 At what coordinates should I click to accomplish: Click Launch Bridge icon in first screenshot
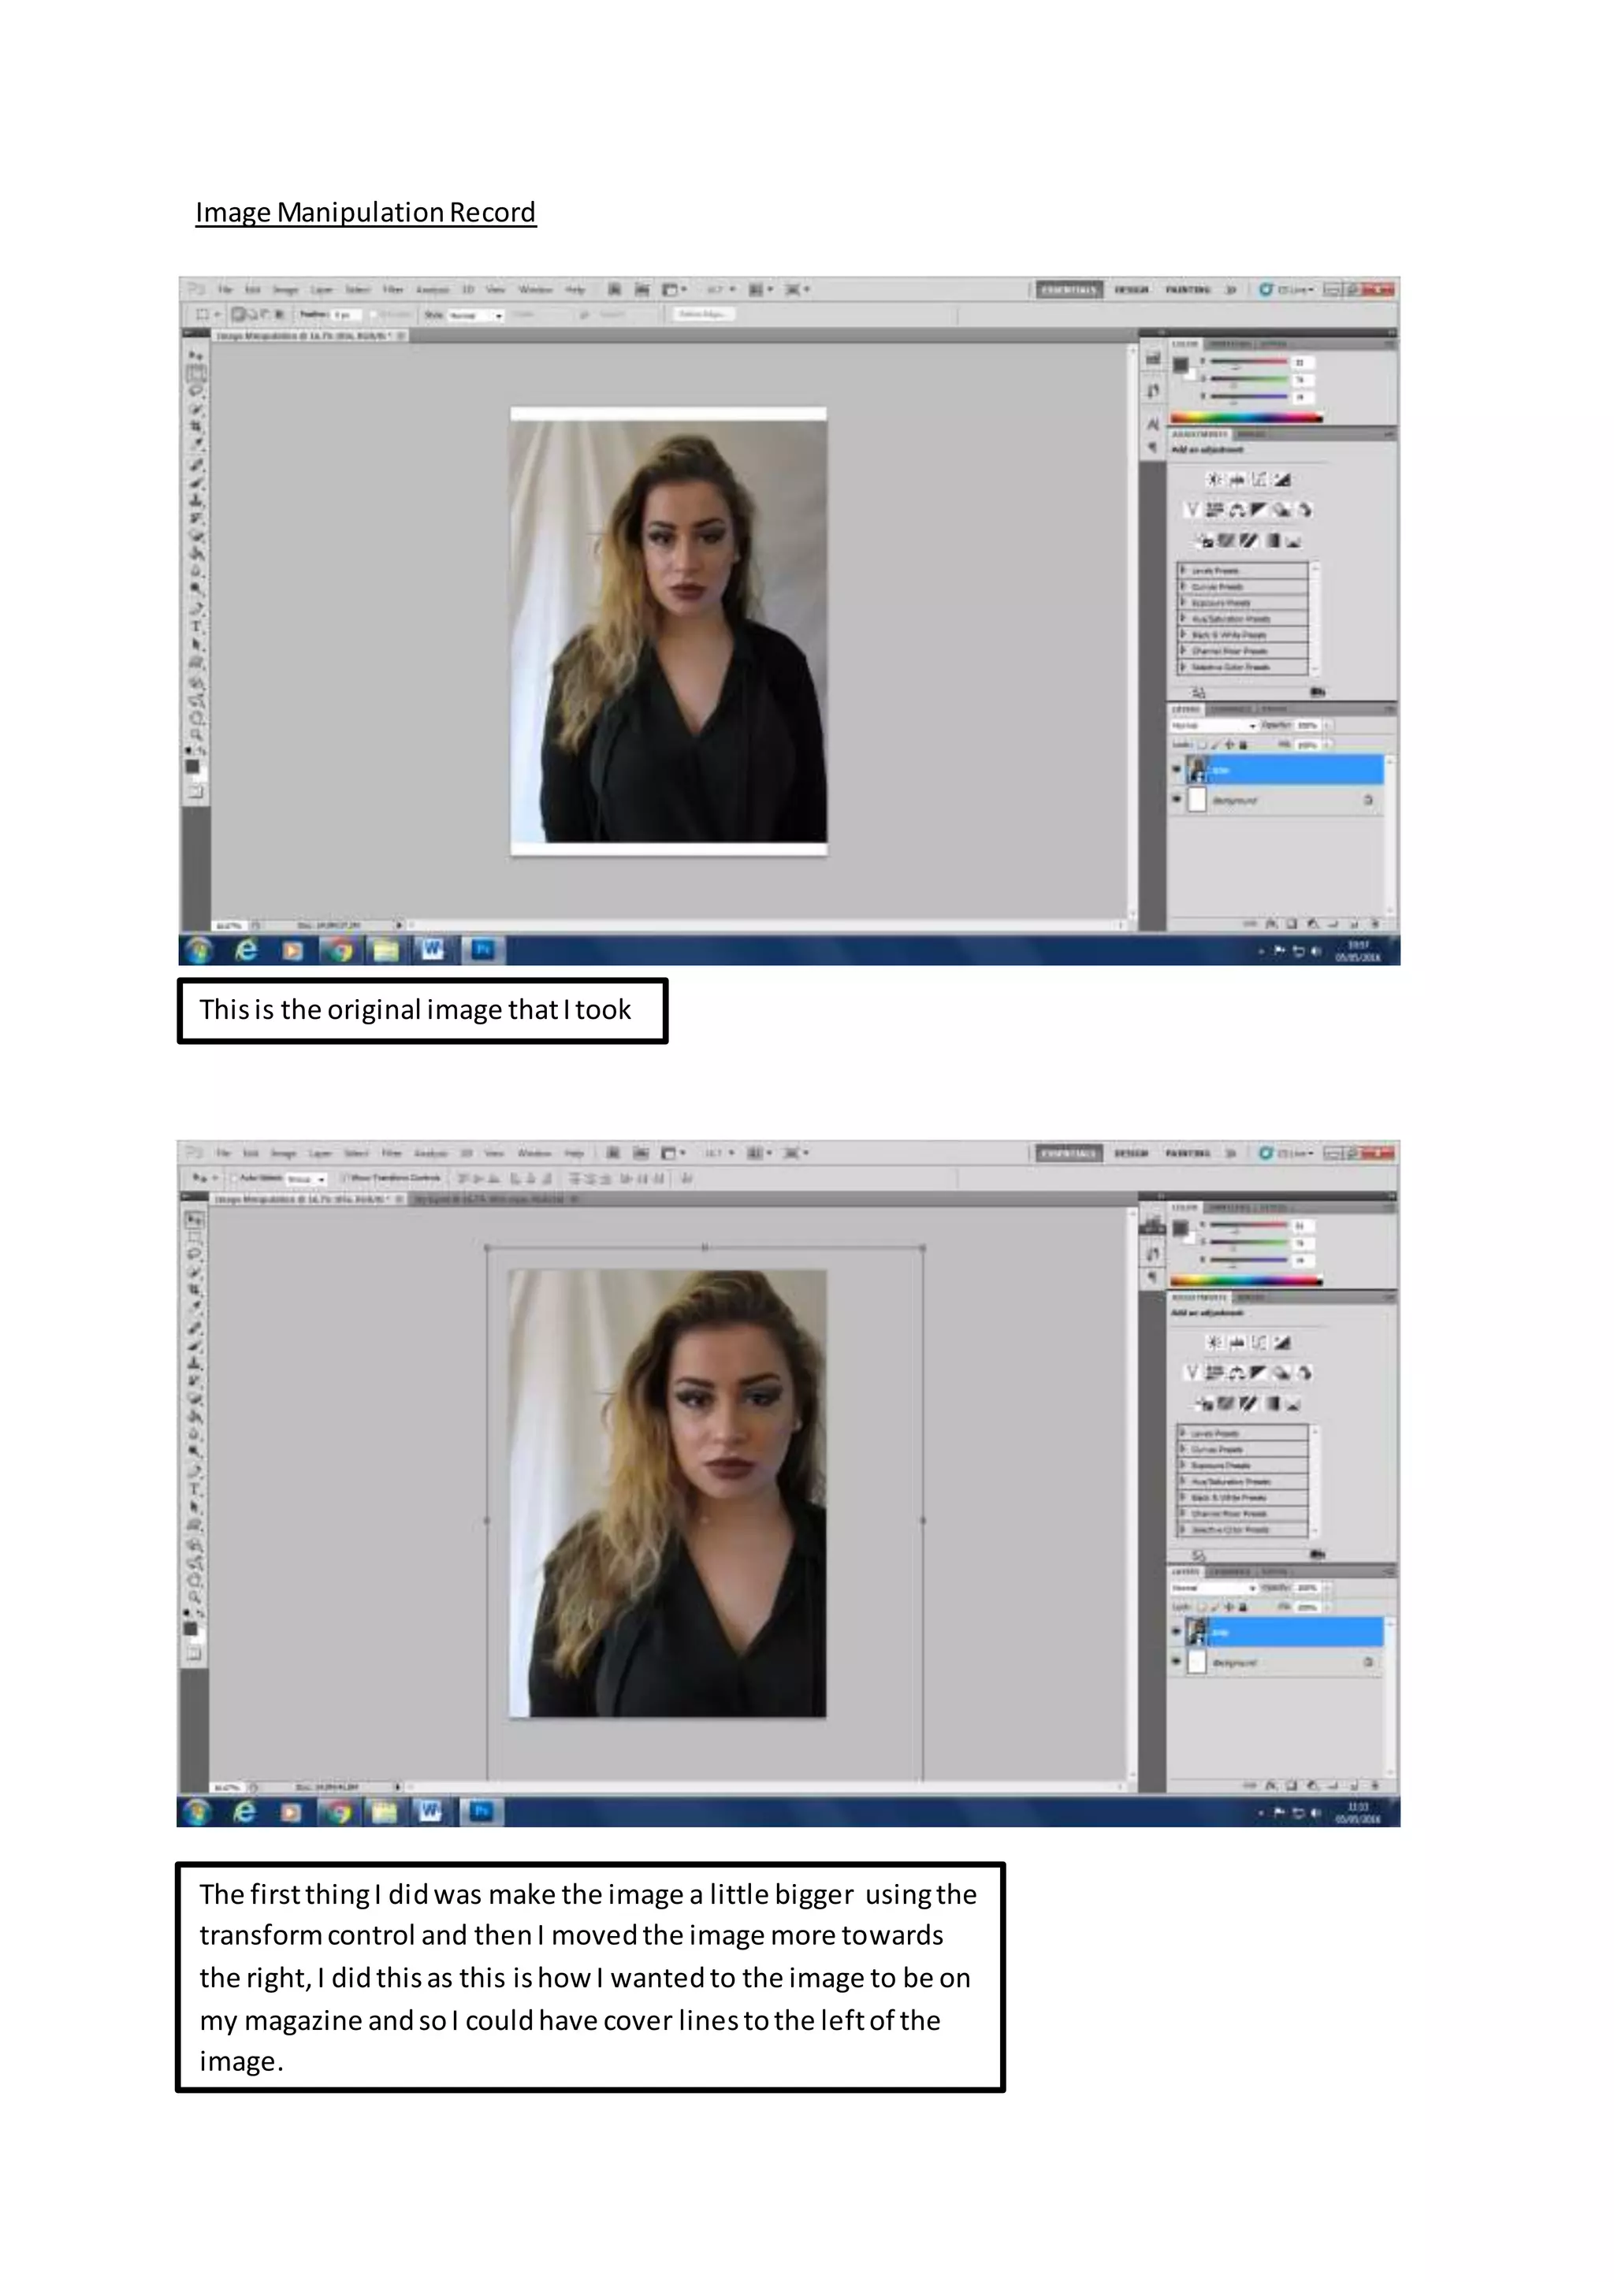pyautogui.click(x=615, y=289)
